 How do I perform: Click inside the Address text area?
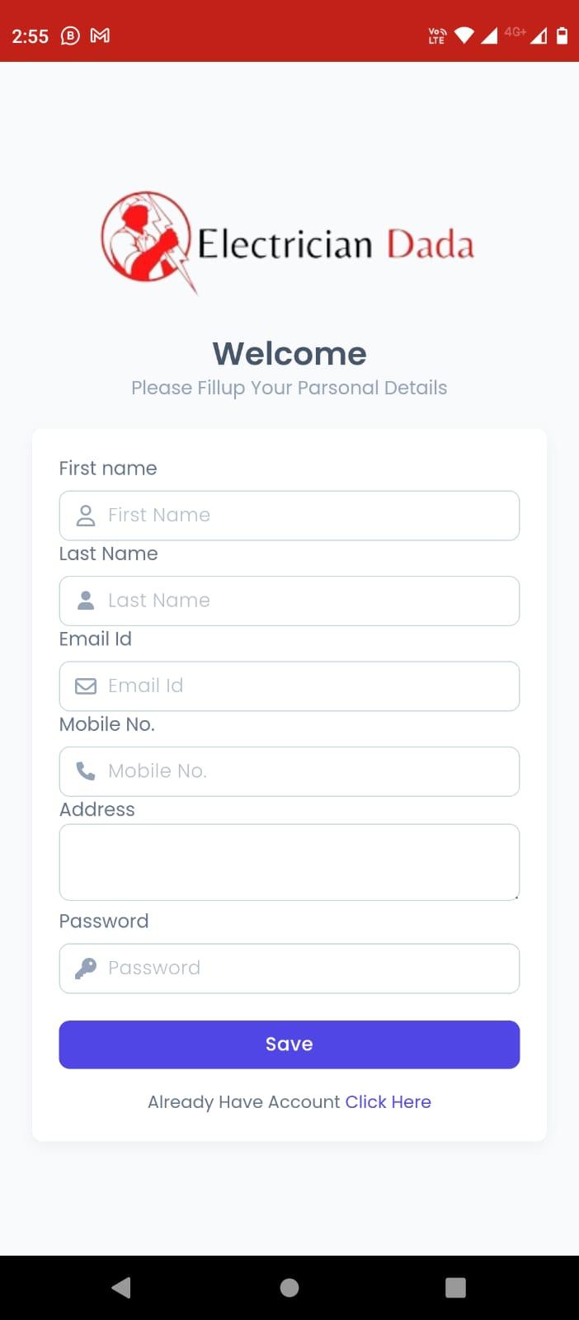coord(289,862)
